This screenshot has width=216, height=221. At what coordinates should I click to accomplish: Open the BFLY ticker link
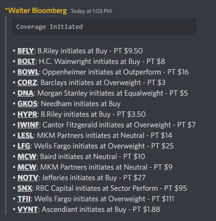(25, 51)
